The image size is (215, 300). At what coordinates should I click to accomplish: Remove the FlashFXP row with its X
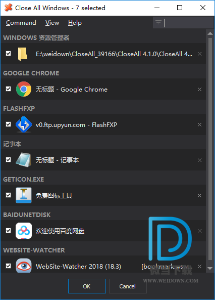(199, 125)
